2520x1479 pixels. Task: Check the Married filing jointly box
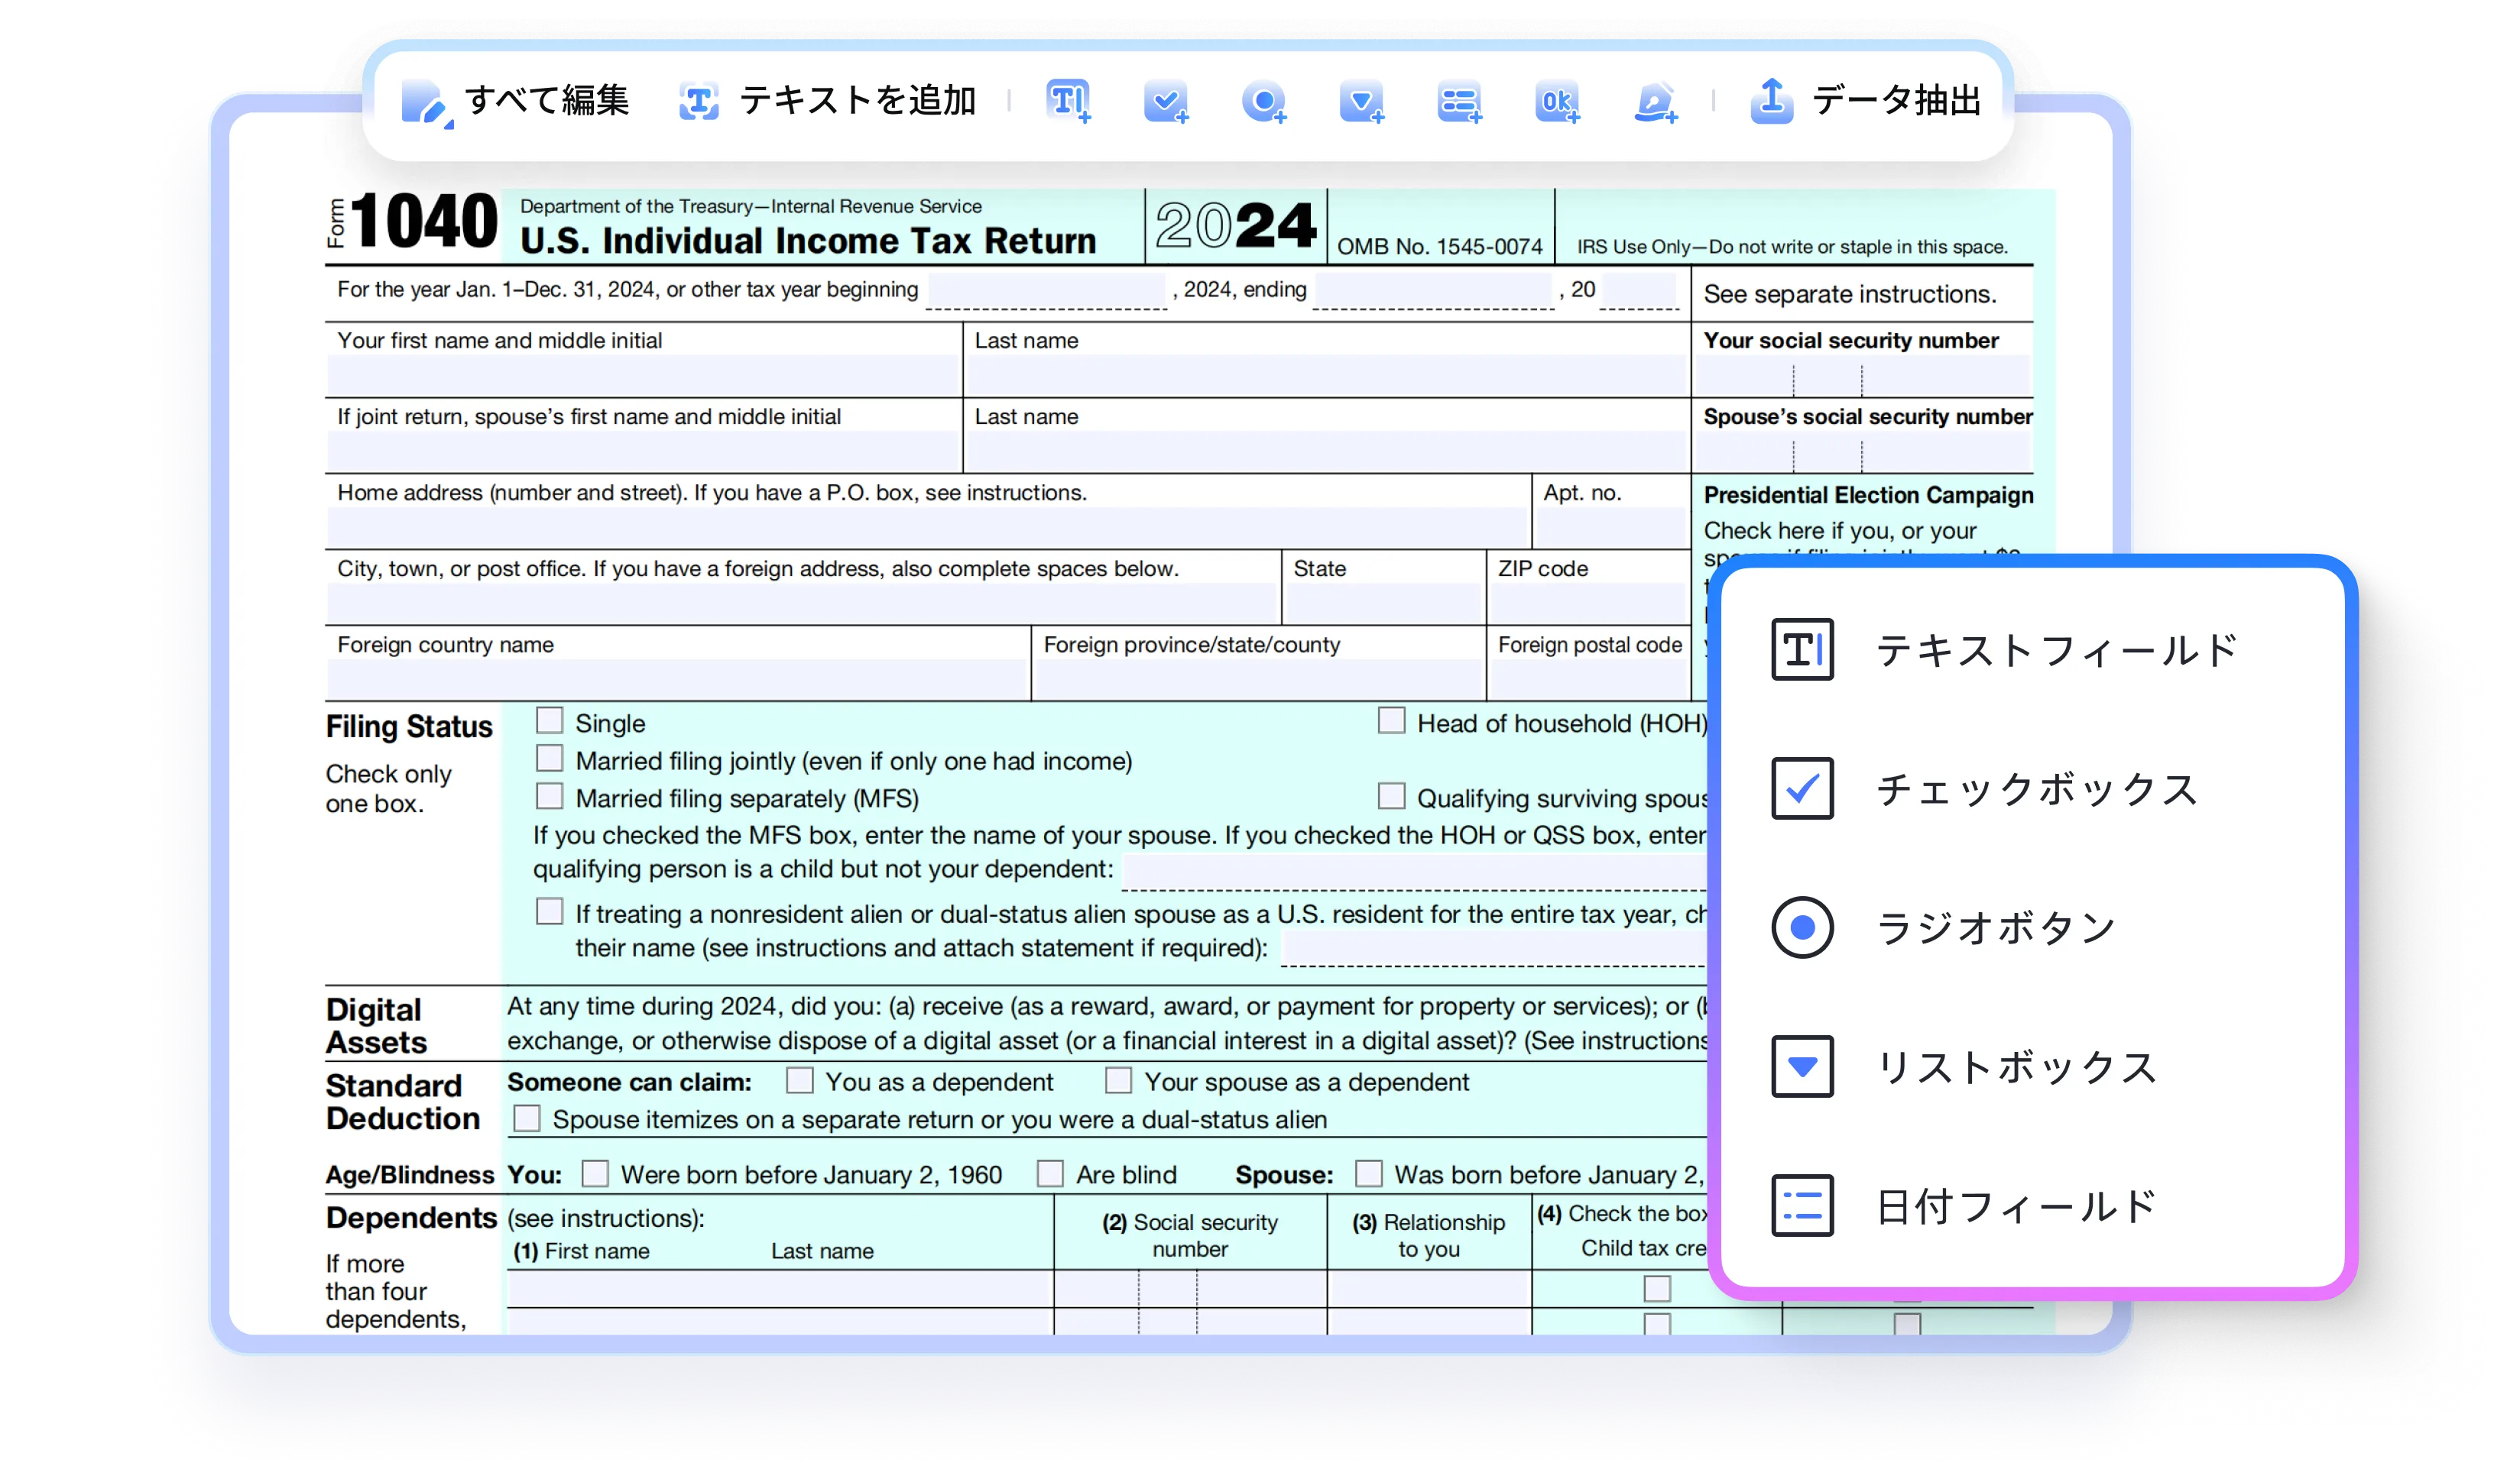coord(550,759)
